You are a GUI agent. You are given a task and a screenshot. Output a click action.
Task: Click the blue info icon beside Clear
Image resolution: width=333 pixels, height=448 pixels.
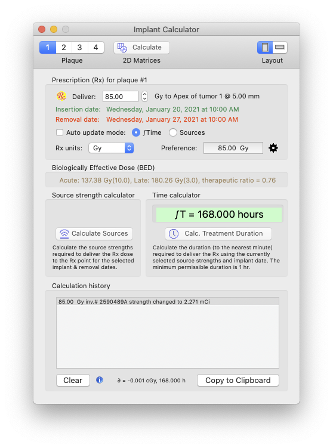pyautogui.click(x=100, y=380)
